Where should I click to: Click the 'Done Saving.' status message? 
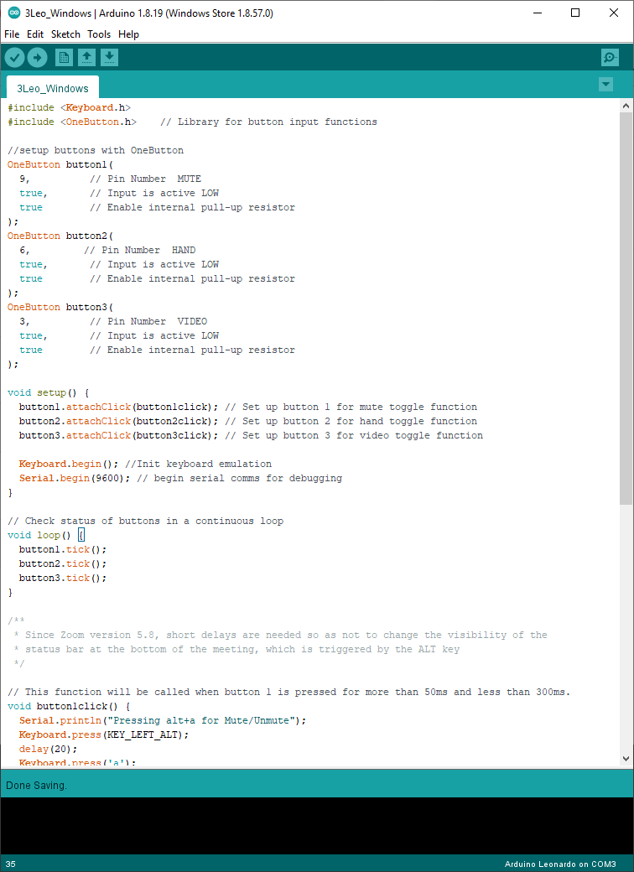click(x=36, y=786)
